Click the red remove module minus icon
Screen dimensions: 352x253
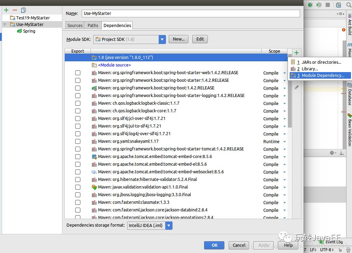[15, 10]
